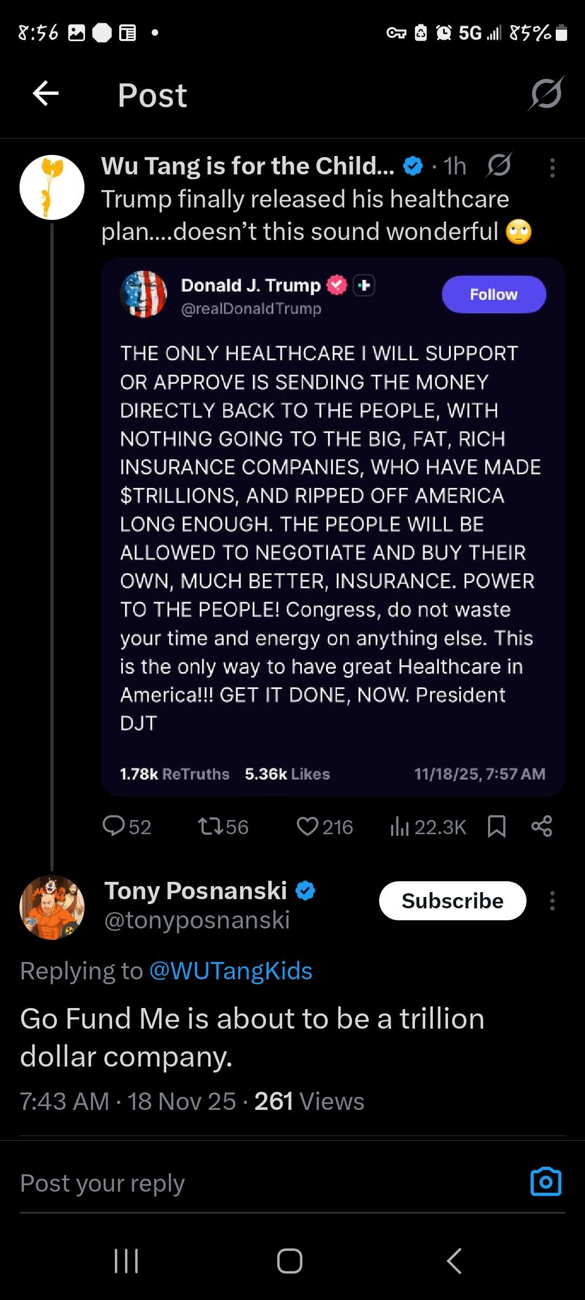Open the camera icon to attach a photo
This screenshot has height=1300, width=585.
[x=545, y=1182]
